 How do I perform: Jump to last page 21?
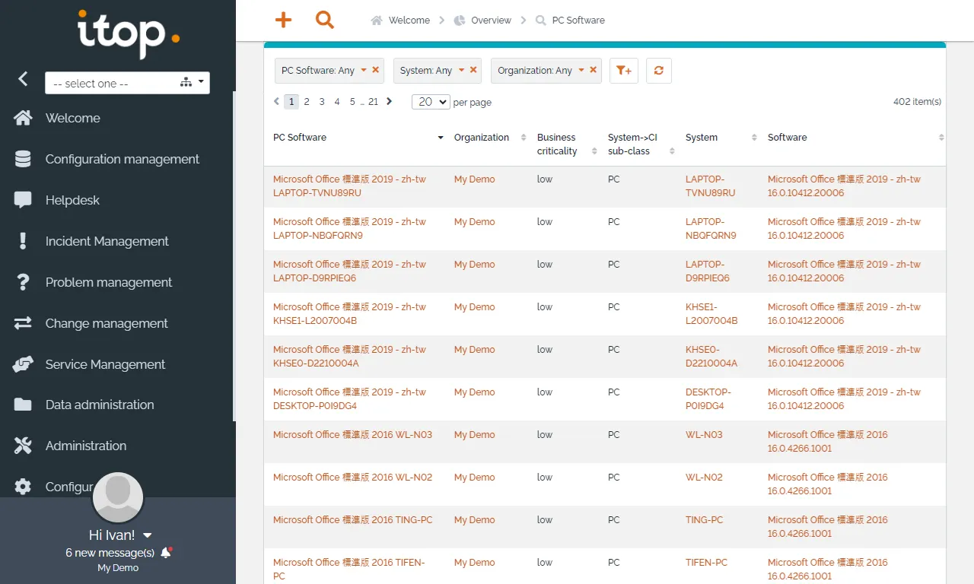click(373, 101)
